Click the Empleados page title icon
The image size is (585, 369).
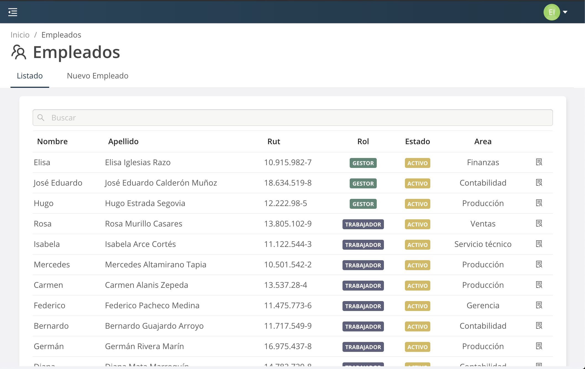click(x=19, y=52)
